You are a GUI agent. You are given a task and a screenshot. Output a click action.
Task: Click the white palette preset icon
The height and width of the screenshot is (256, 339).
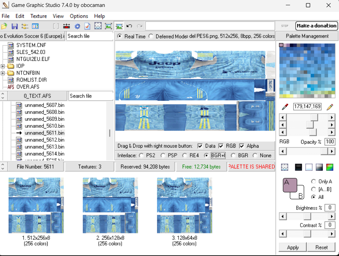point(309,167)
